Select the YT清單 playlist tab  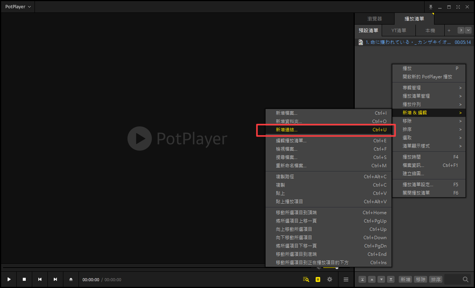tap(399, 30)
